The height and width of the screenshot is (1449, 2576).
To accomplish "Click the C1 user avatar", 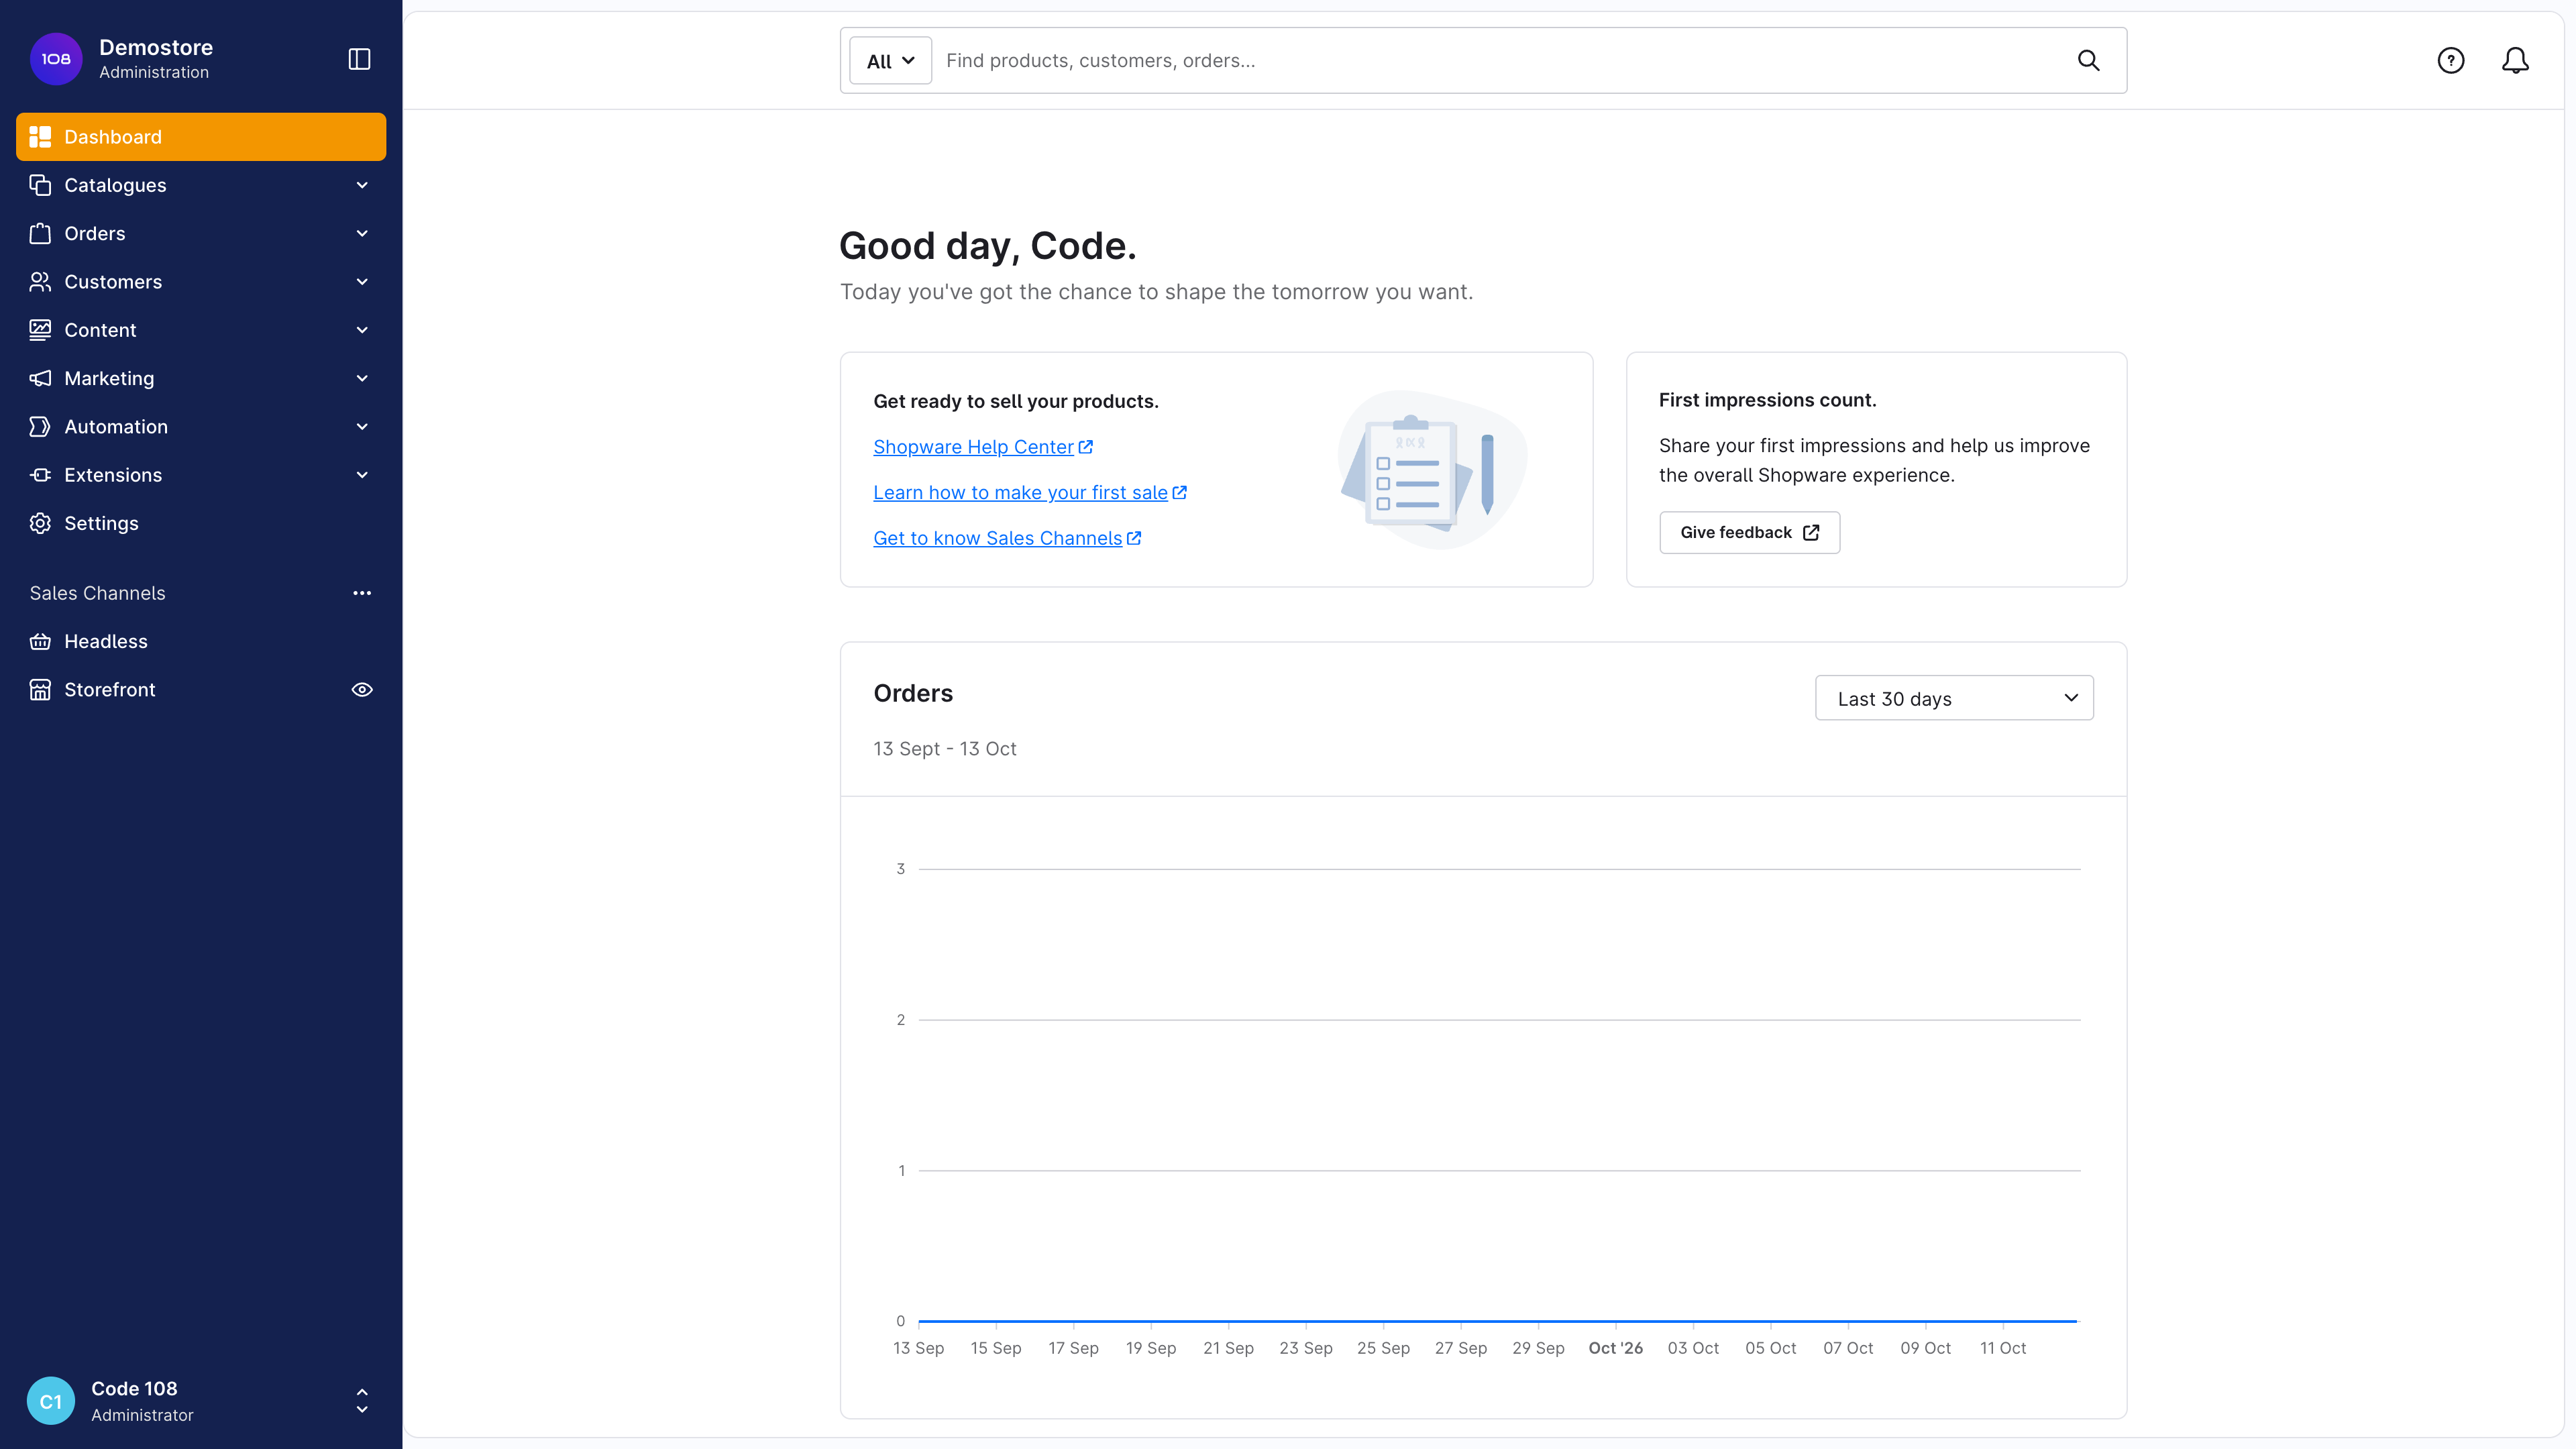I will (x=51, y=1401).
